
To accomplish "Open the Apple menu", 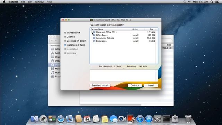I will [4, 2].
